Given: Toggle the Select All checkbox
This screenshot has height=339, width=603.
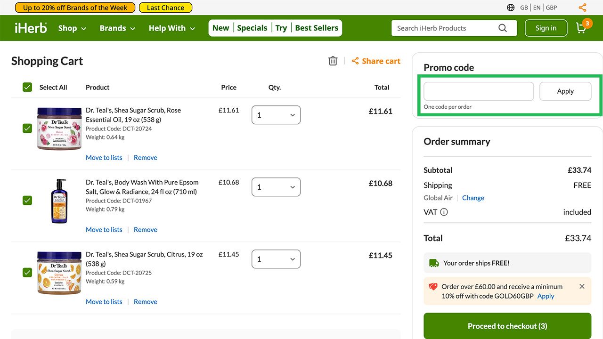Looking at the screenshot, I should pos(27,87).
